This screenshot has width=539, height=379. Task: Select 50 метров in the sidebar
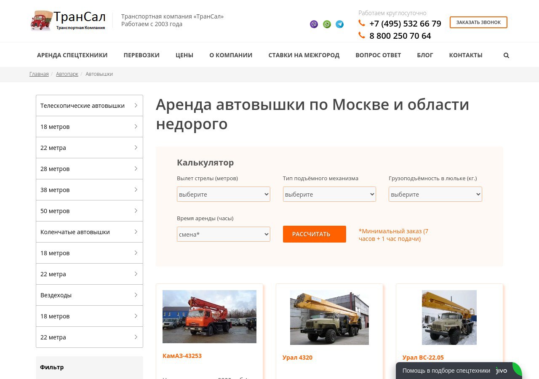click(x=89, y=211)
